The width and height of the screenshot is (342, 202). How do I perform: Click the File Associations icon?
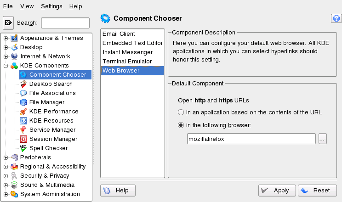(23, 93)
